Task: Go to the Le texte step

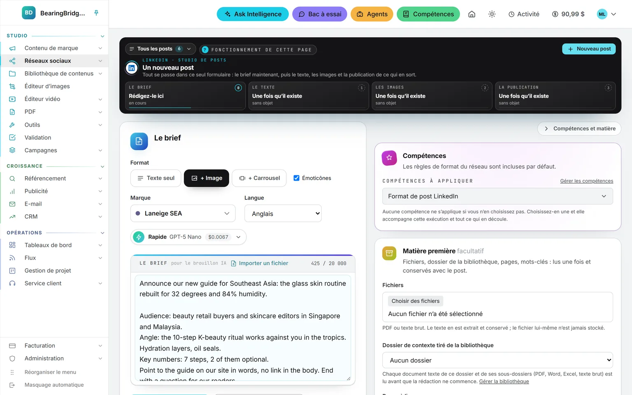Action: tap(309, 96)
